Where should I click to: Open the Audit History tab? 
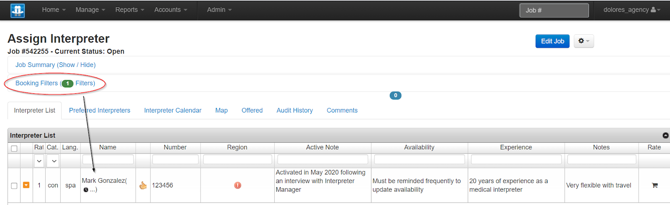(x=294, y=110)
